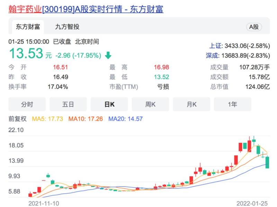Click the 成交量 value 107.28万手
Image resolution: width=277 pixels, height=207 pixels.
[254, 67]
